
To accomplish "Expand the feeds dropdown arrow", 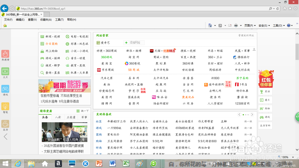I will [x=225, y=25].
